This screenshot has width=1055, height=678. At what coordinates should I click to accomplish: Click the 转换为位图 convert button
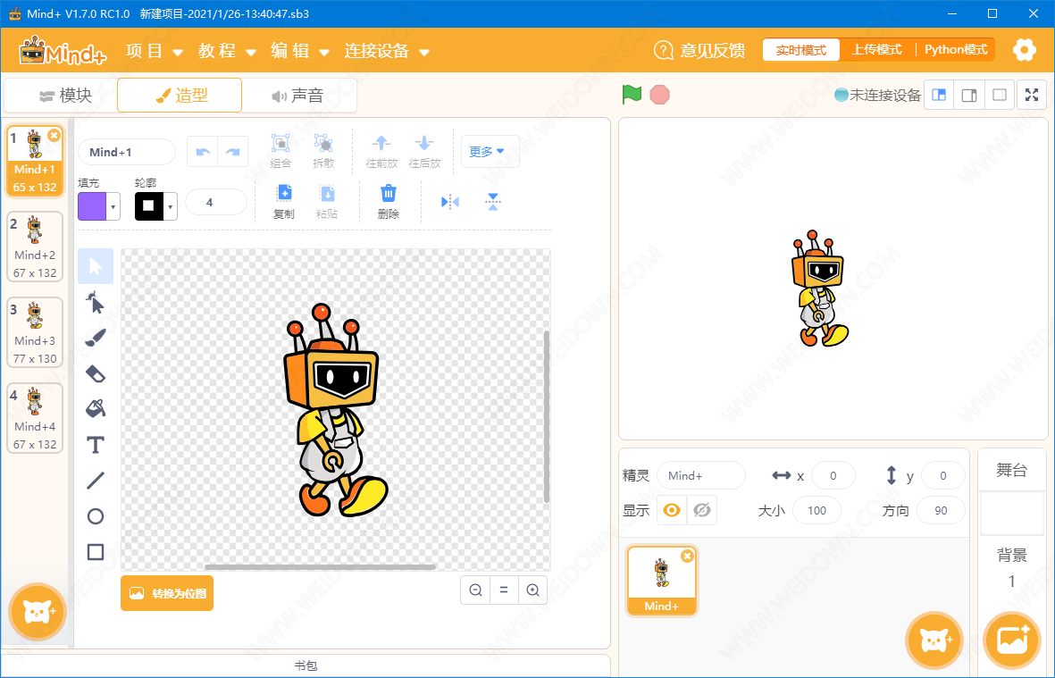tap(167, 593)
